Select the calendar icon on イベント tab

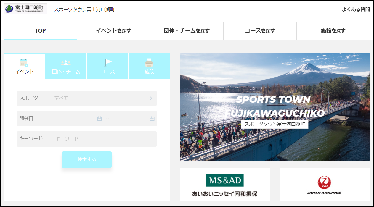(24, 63)
